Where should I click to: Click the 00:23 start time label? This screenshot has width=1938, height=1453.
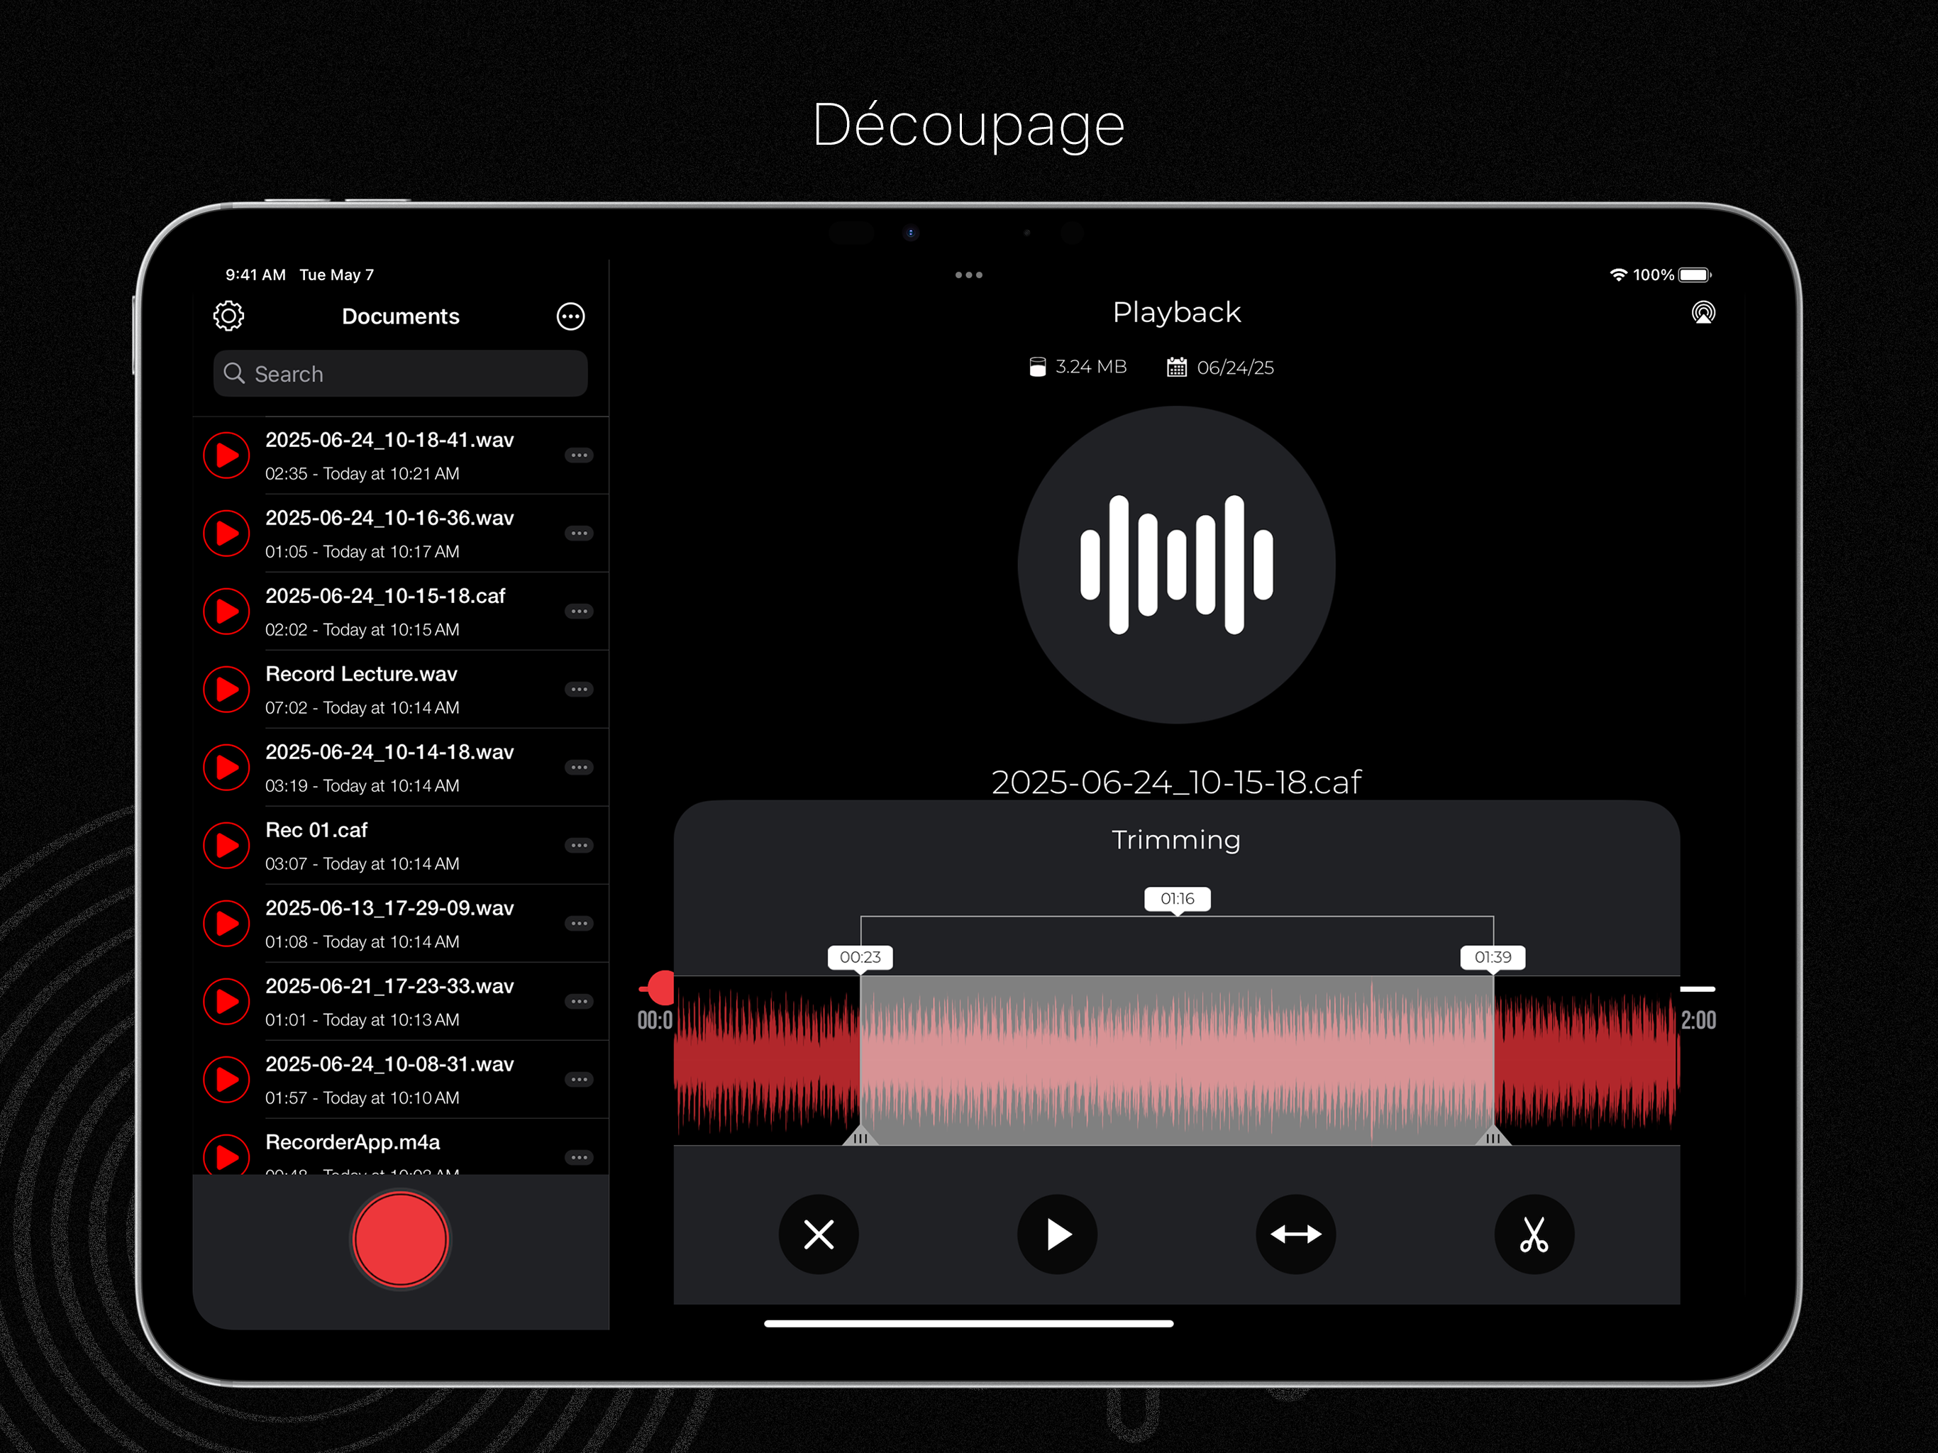pyautogui.click(x=860, y=957)
